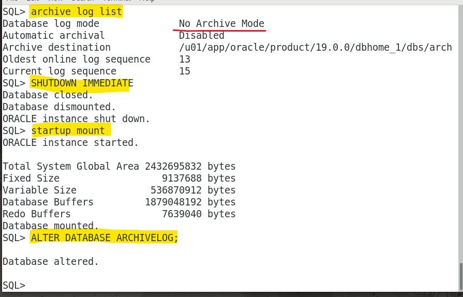The height and width of the screenshot is (297, 463).
Task: Select the 9137688 bytes value
Action: [199, 178]
